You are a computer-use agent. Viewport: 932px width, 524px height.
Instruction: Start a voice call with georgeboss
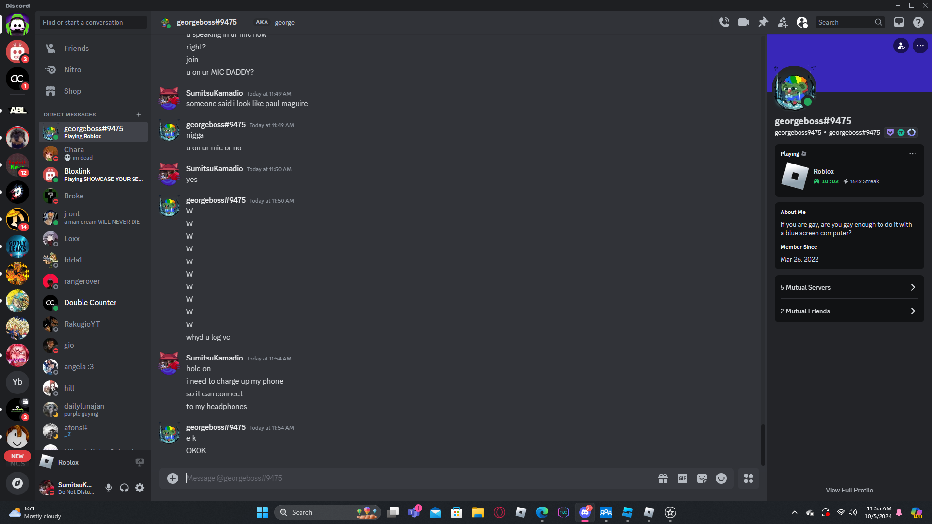click(x=724, y=22)
